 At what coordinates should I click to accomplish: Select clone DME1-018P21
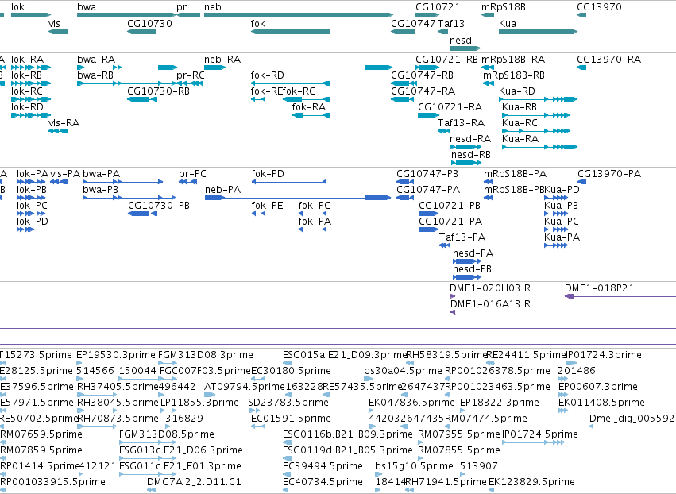pyautogui.click(x=600, y=288)
